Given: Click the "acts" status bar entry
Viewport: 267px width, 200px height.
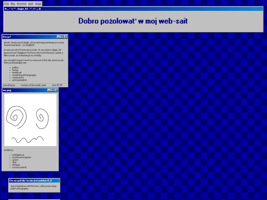Looking at the screenshot, I should 59,85.
